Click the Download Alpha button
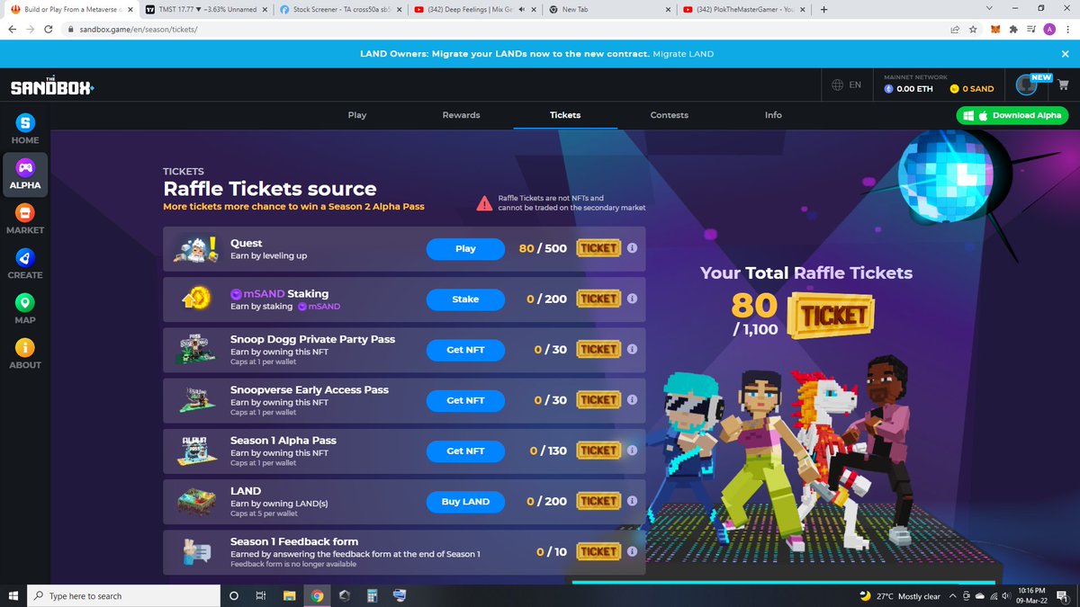 coord(1013,115)
